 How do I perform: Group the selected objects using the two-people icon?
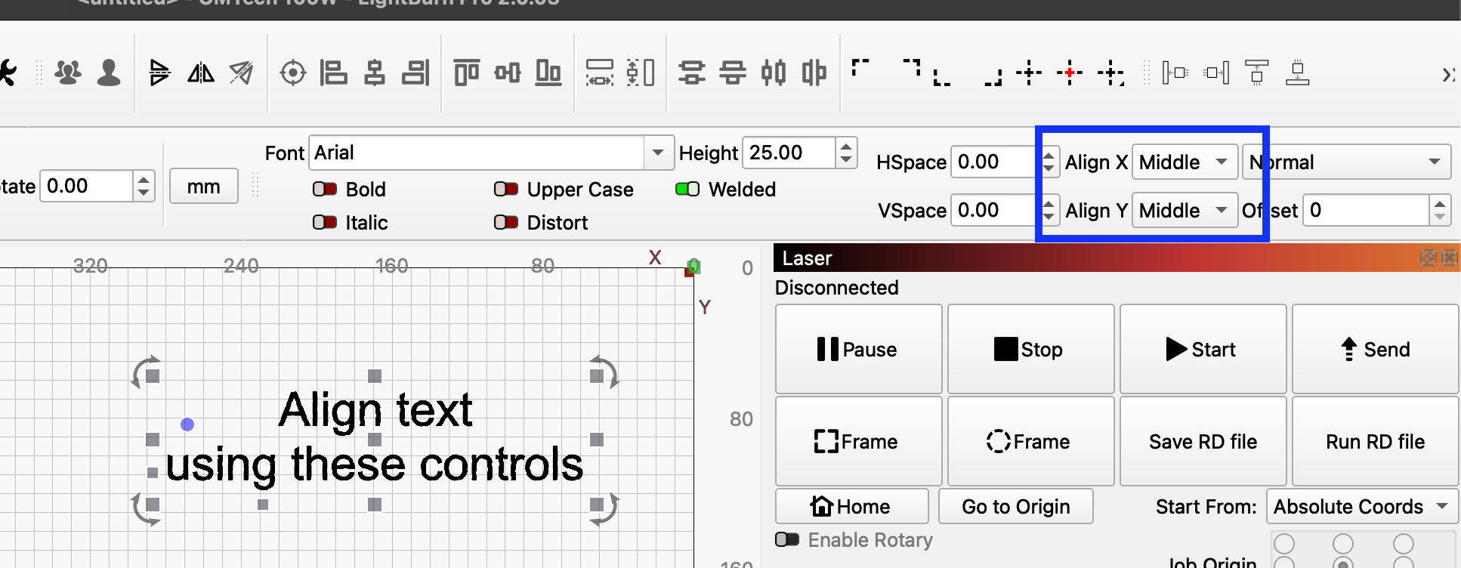pyautogui.click(x=68, y=73)
